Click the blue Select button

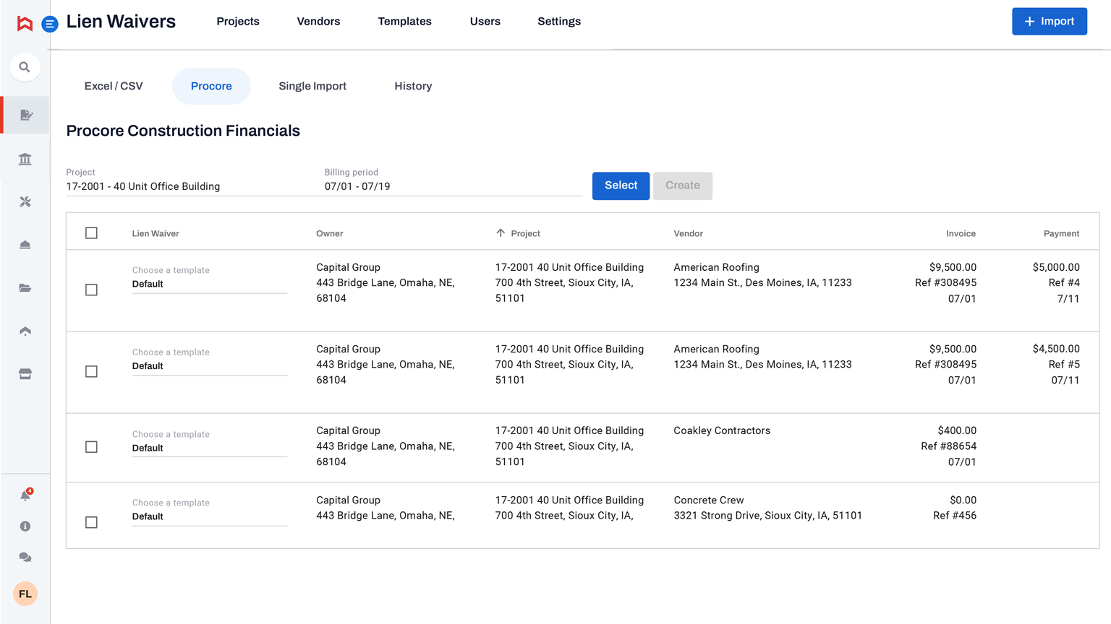621,186
